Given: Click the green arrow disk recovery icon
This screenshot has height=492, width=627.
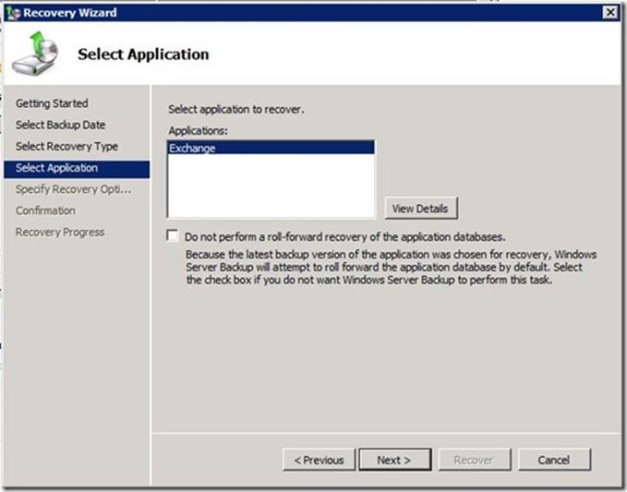Looking at the screenshot, I should [x=34, y=54].
